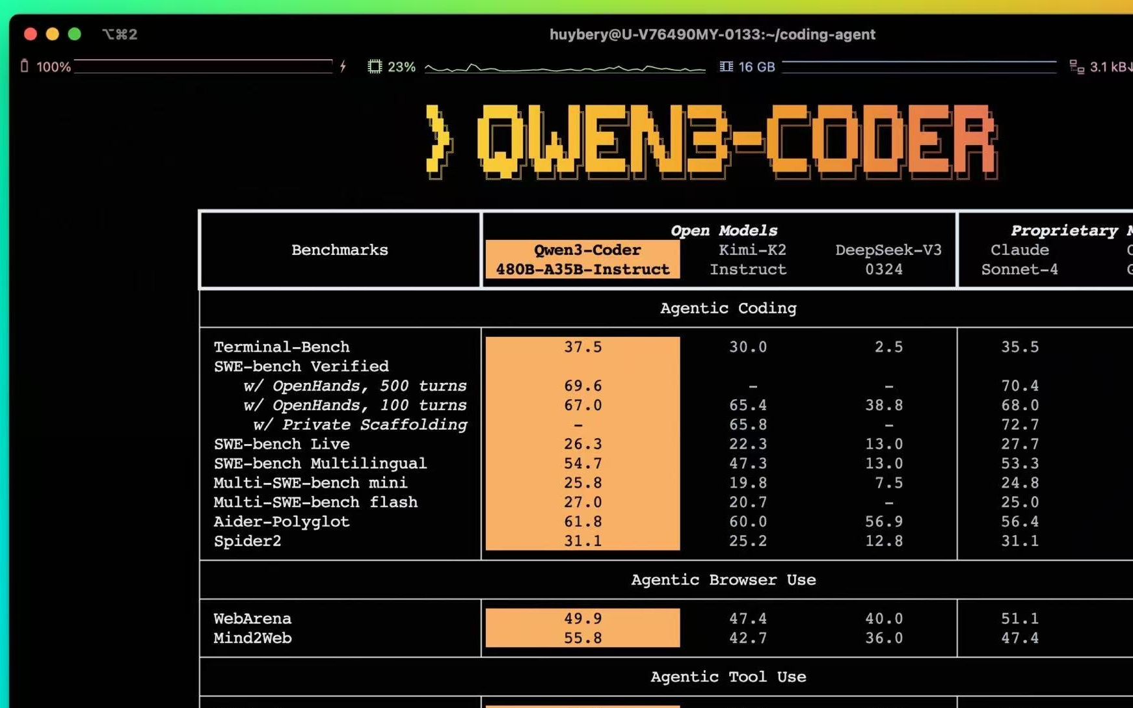Click the 'Claude Sonnet-4' column header
Viewport: 1133px width, 708px height.
1019,259
